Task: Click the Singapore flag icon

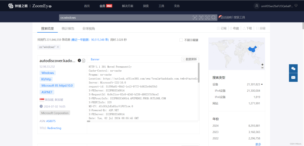Action: pos(42,100)
